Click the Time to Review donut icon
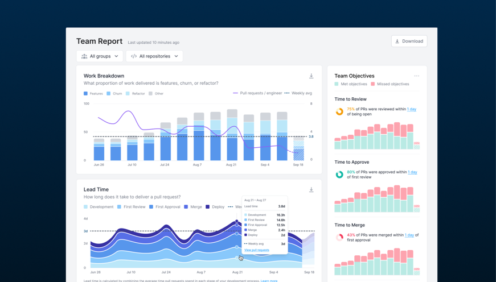Viewport: 496px width, 282px height. 339,111
